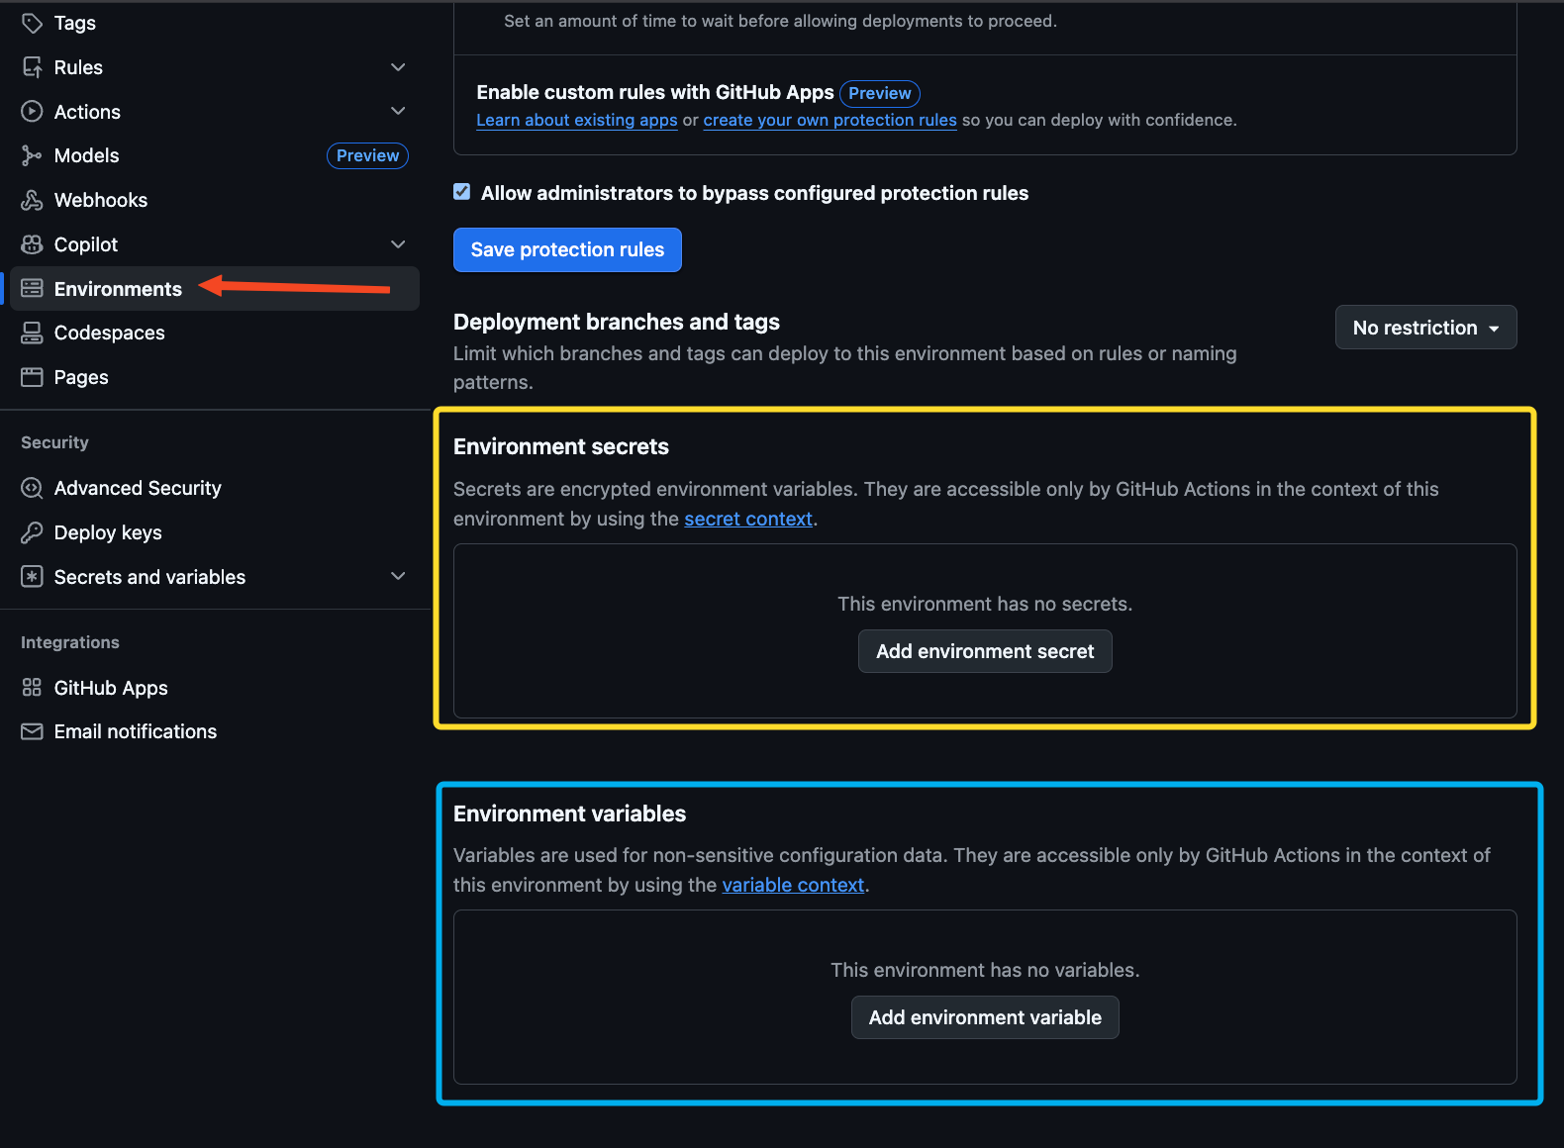Expand the Rules section chevron

(398, 67)
